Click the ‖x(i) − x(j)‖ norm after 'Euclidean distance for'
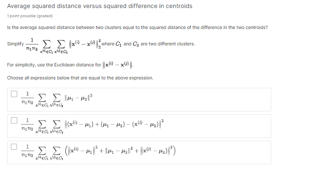Image resolution: width=314 pixels, height=187 pixels. coord(120,65)
